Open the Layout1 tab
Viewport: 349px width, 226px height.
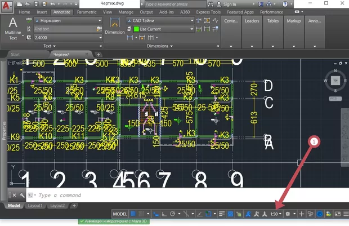pyautogui.click(x=36, y=206)
